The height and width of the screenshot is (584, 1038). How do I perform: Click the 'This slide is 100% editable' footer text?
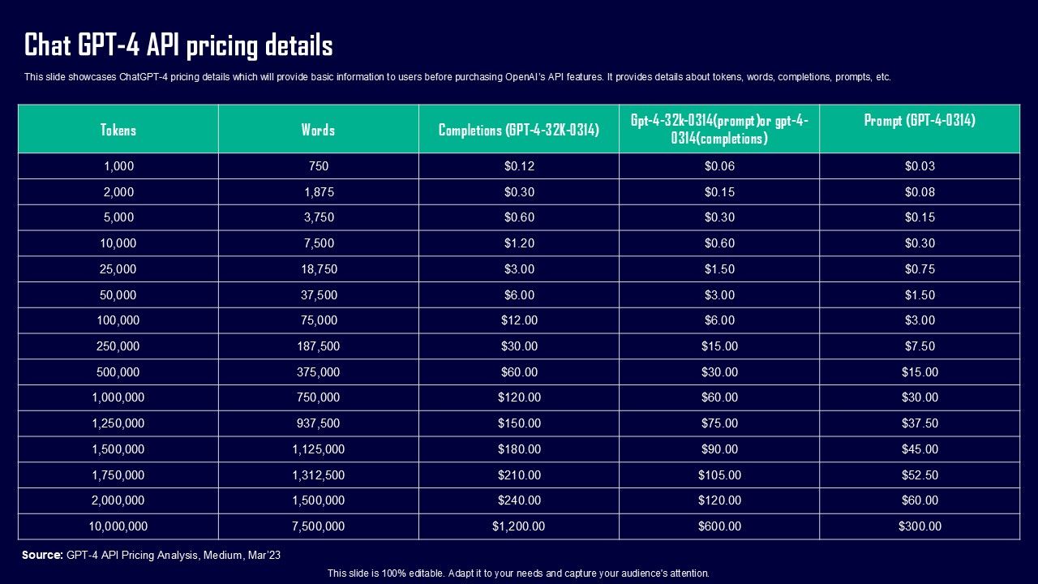point(518,573)
